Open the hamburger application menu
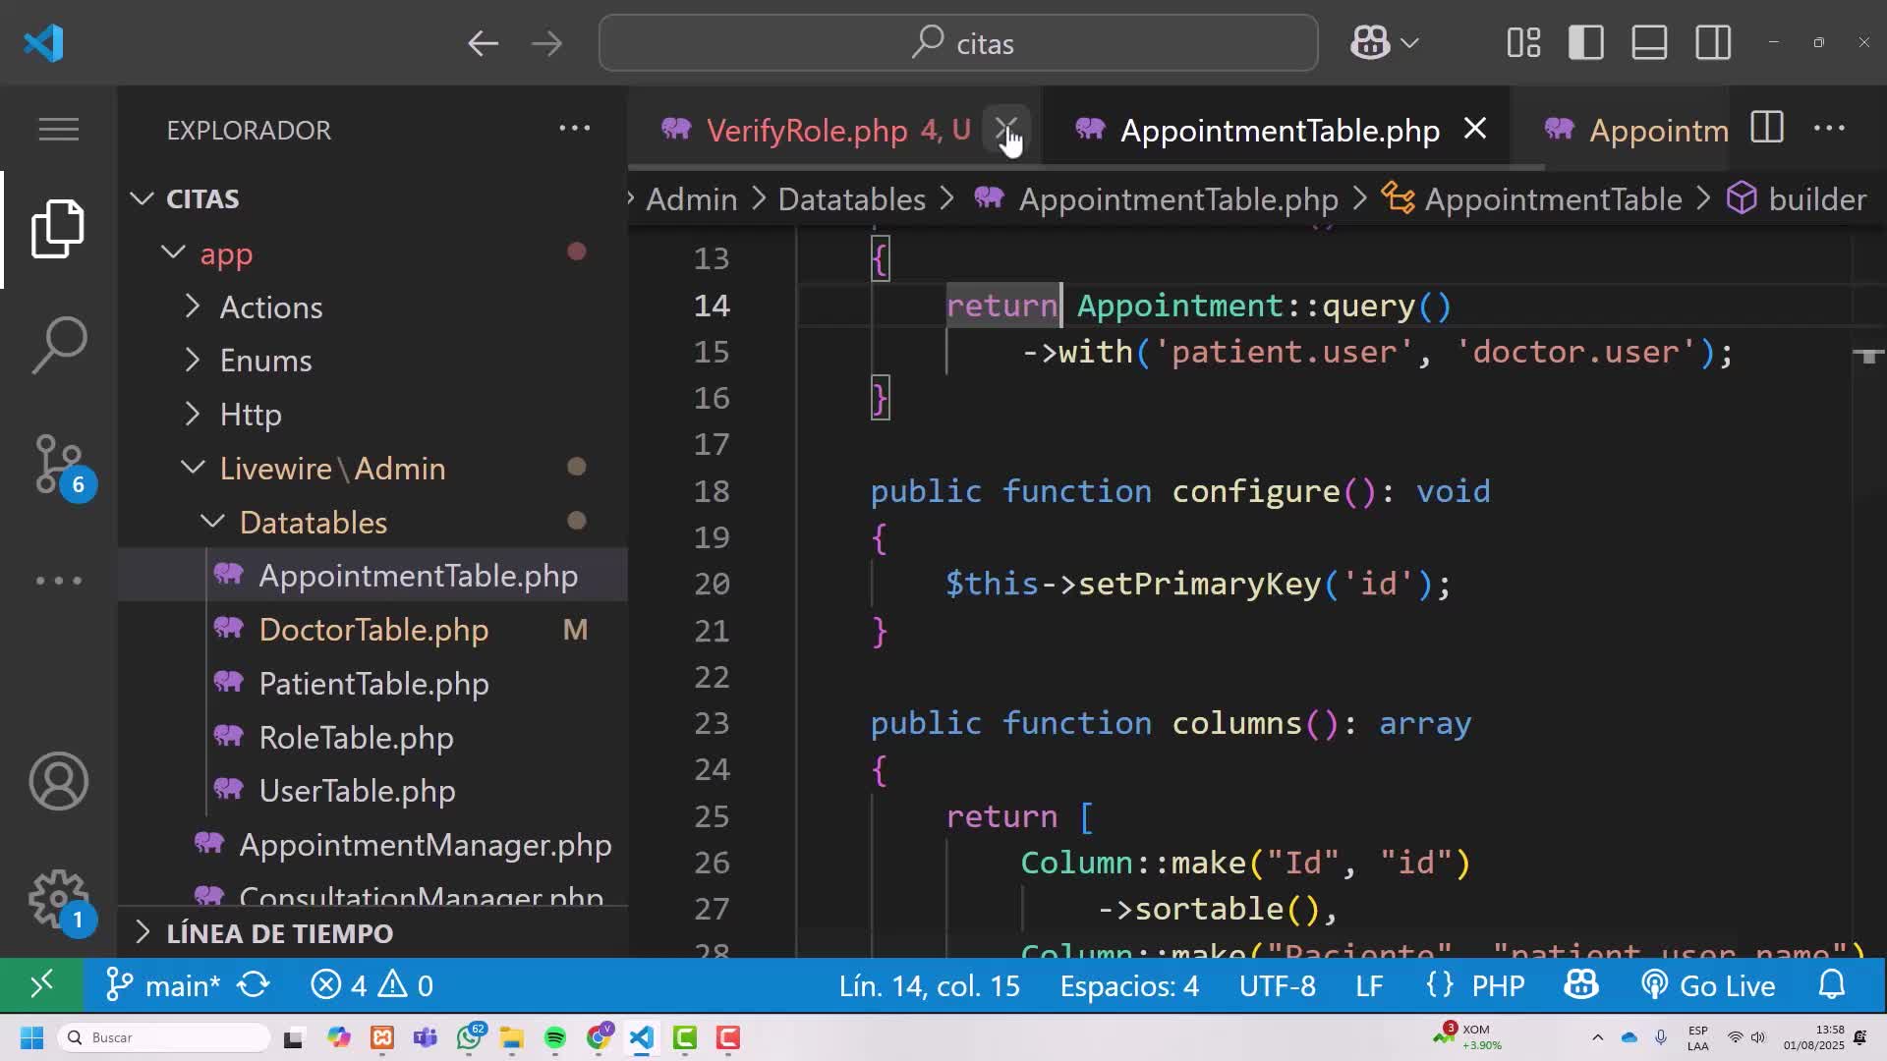1887x1061 pixels. pyautogui.click(x=59, y=129)
